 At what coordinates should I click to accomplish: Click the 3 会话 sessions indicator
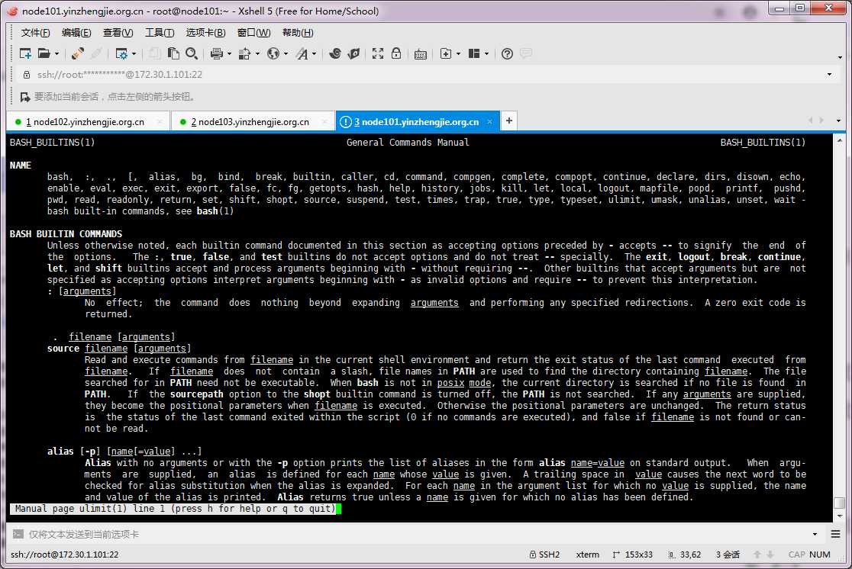728,555
